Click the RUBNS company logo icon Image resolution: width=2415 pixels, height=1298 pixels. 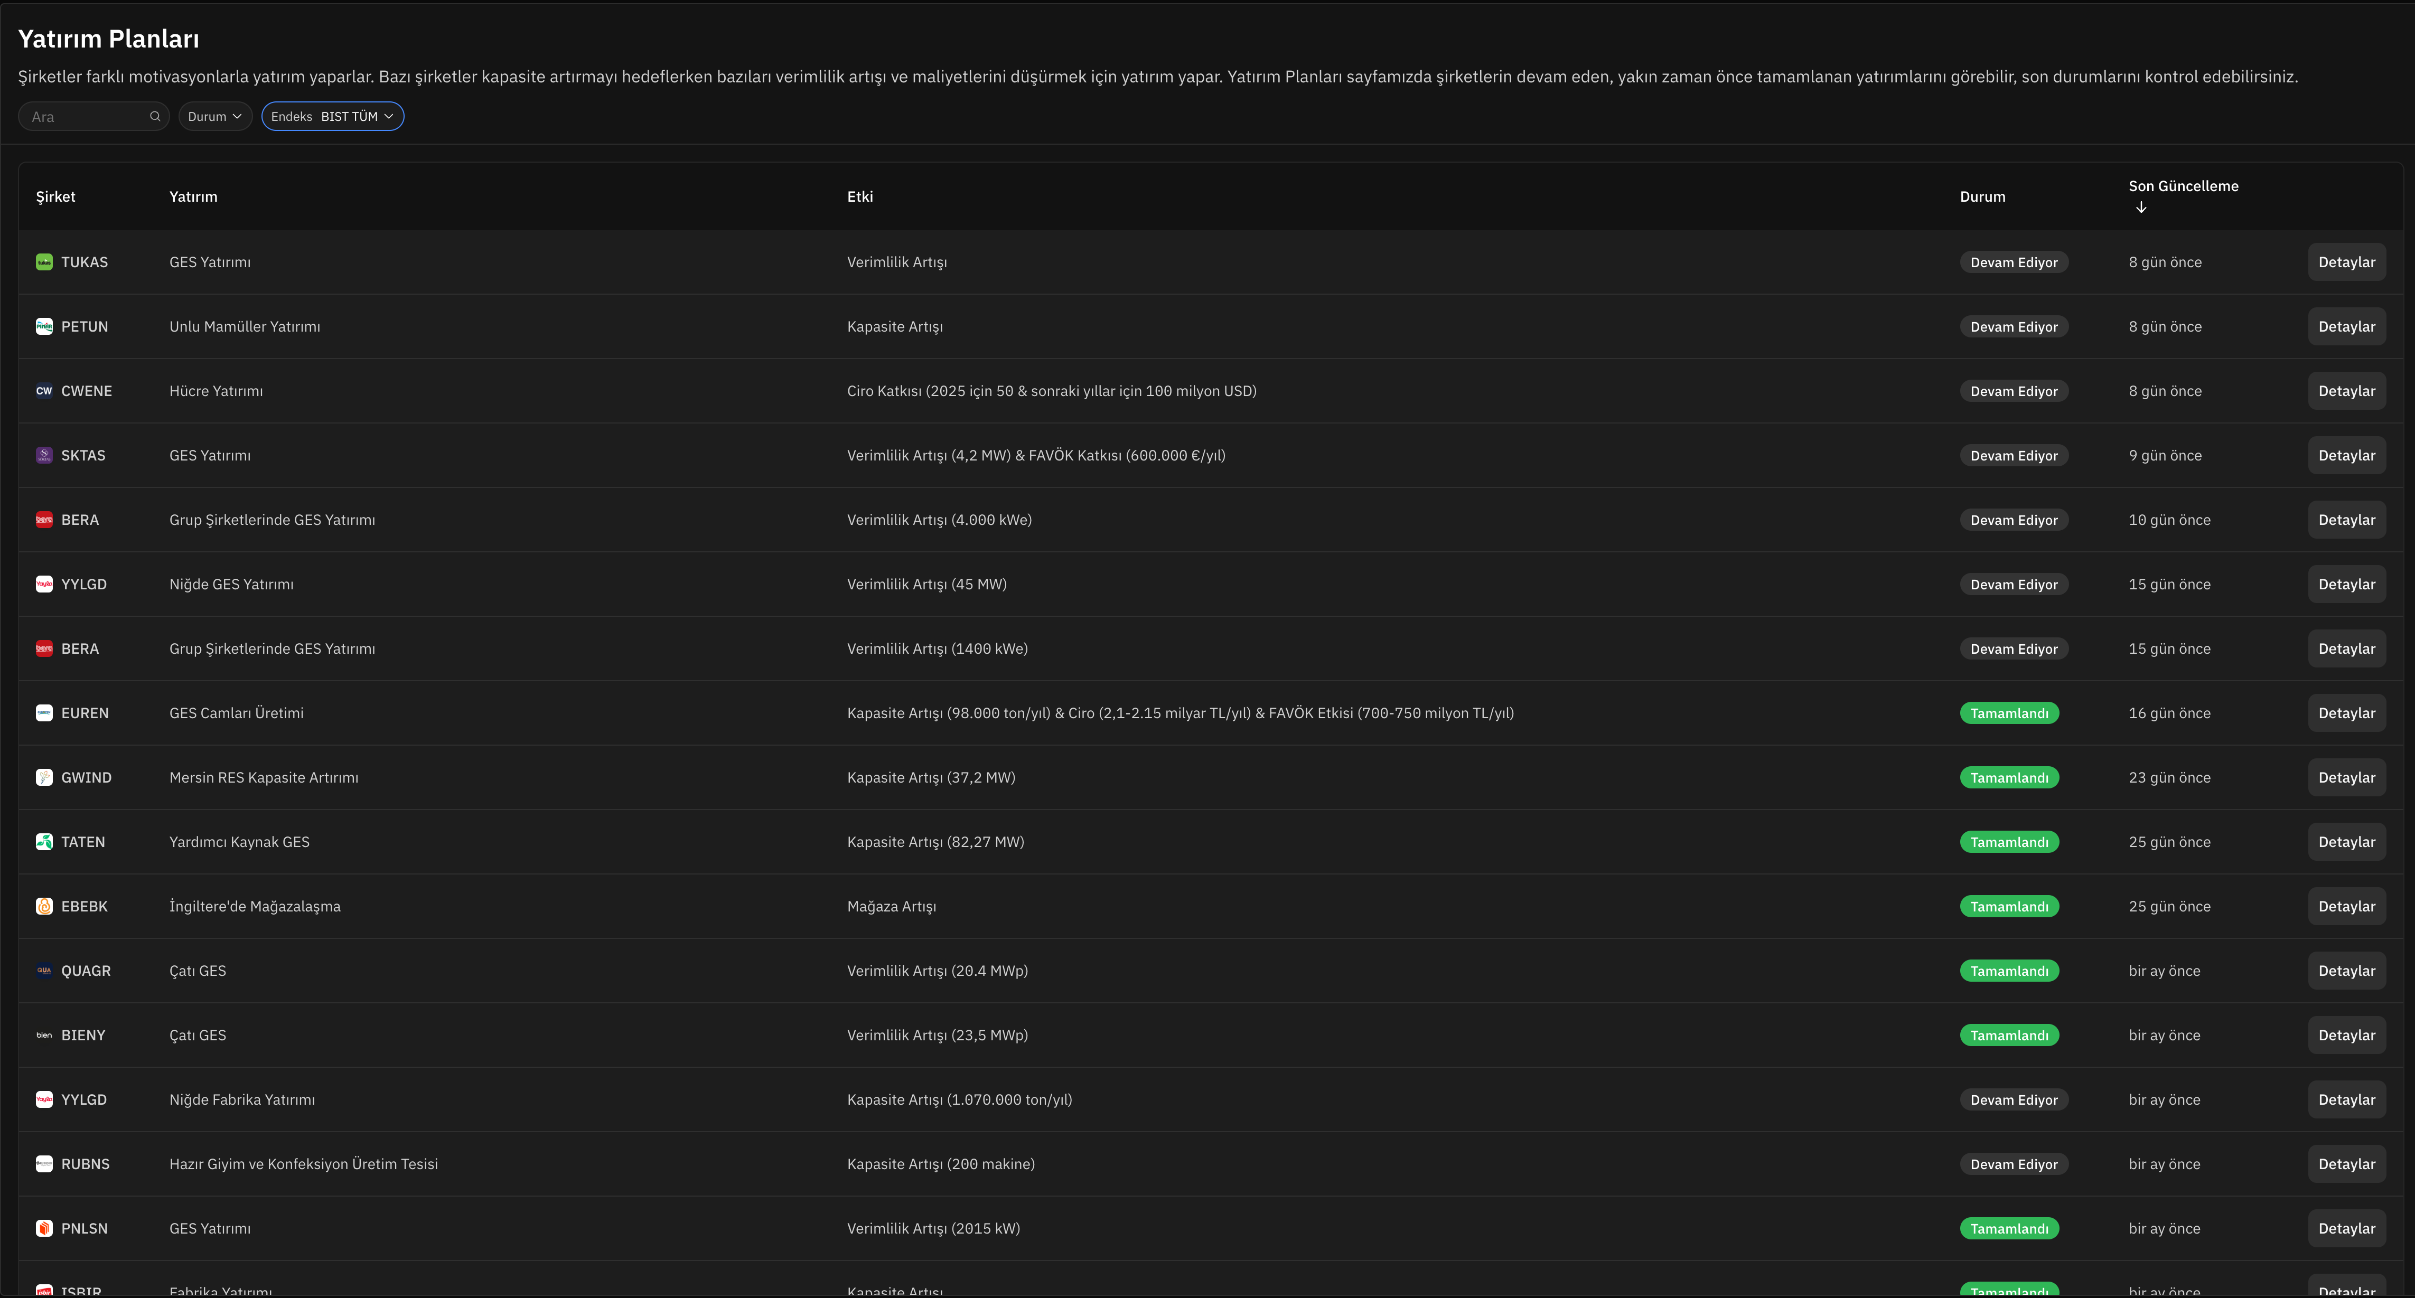pos(44,1164)
